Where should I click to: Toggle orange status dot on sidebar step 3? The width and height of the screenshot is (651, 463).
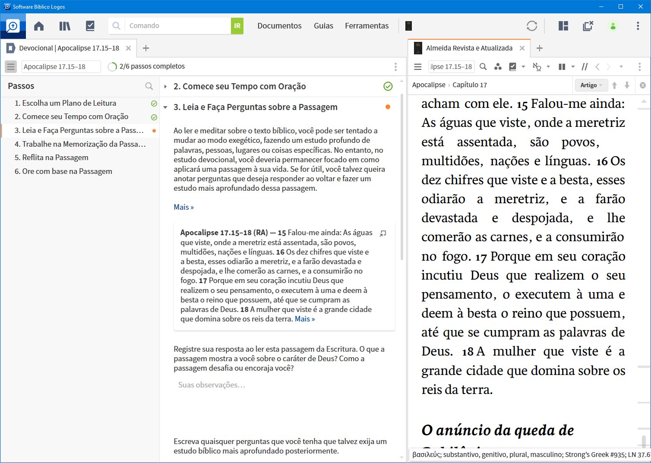[x=154, y=131]
